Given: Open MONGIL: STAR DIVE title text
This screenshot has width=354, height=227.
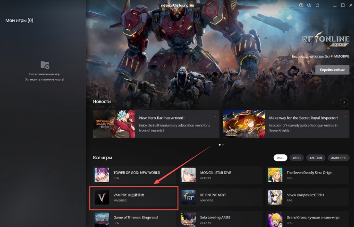Looking at the screenshot, I should pos(215,173).
